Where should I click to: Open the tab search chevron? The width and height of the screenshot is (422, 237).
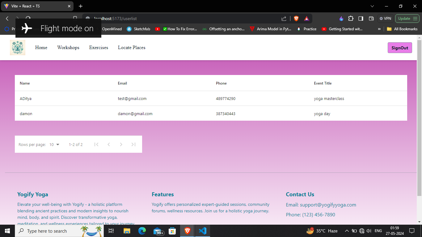pyautogui.click(x=372, y=6)
